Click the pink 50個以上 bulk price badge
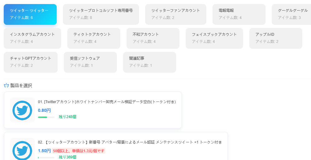Image resolution: width=311 pixels, height=160 pixels. point(79,151)
